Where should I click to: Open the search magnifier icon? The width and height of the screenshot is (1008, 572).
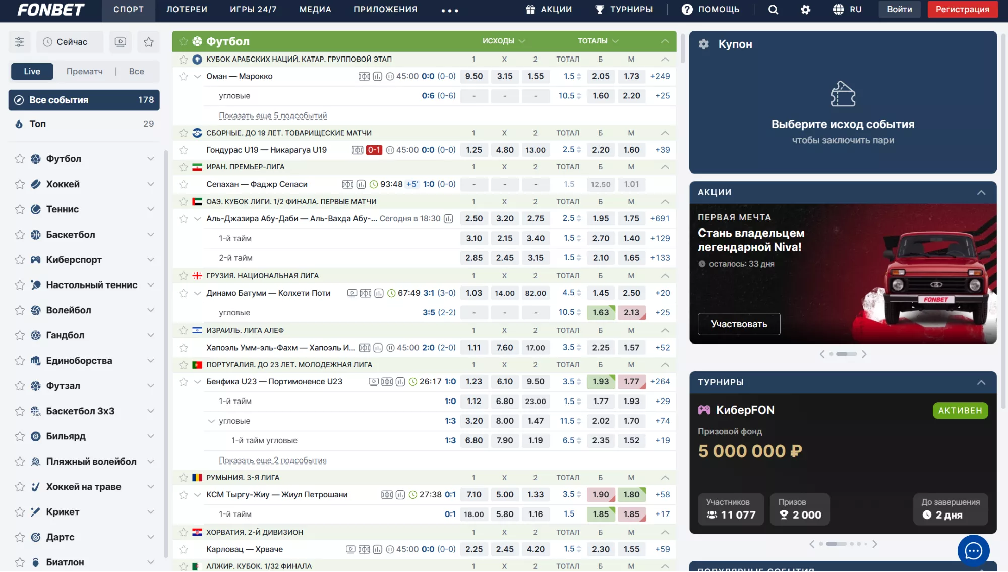pyautogui.click(x=773, y=10)
